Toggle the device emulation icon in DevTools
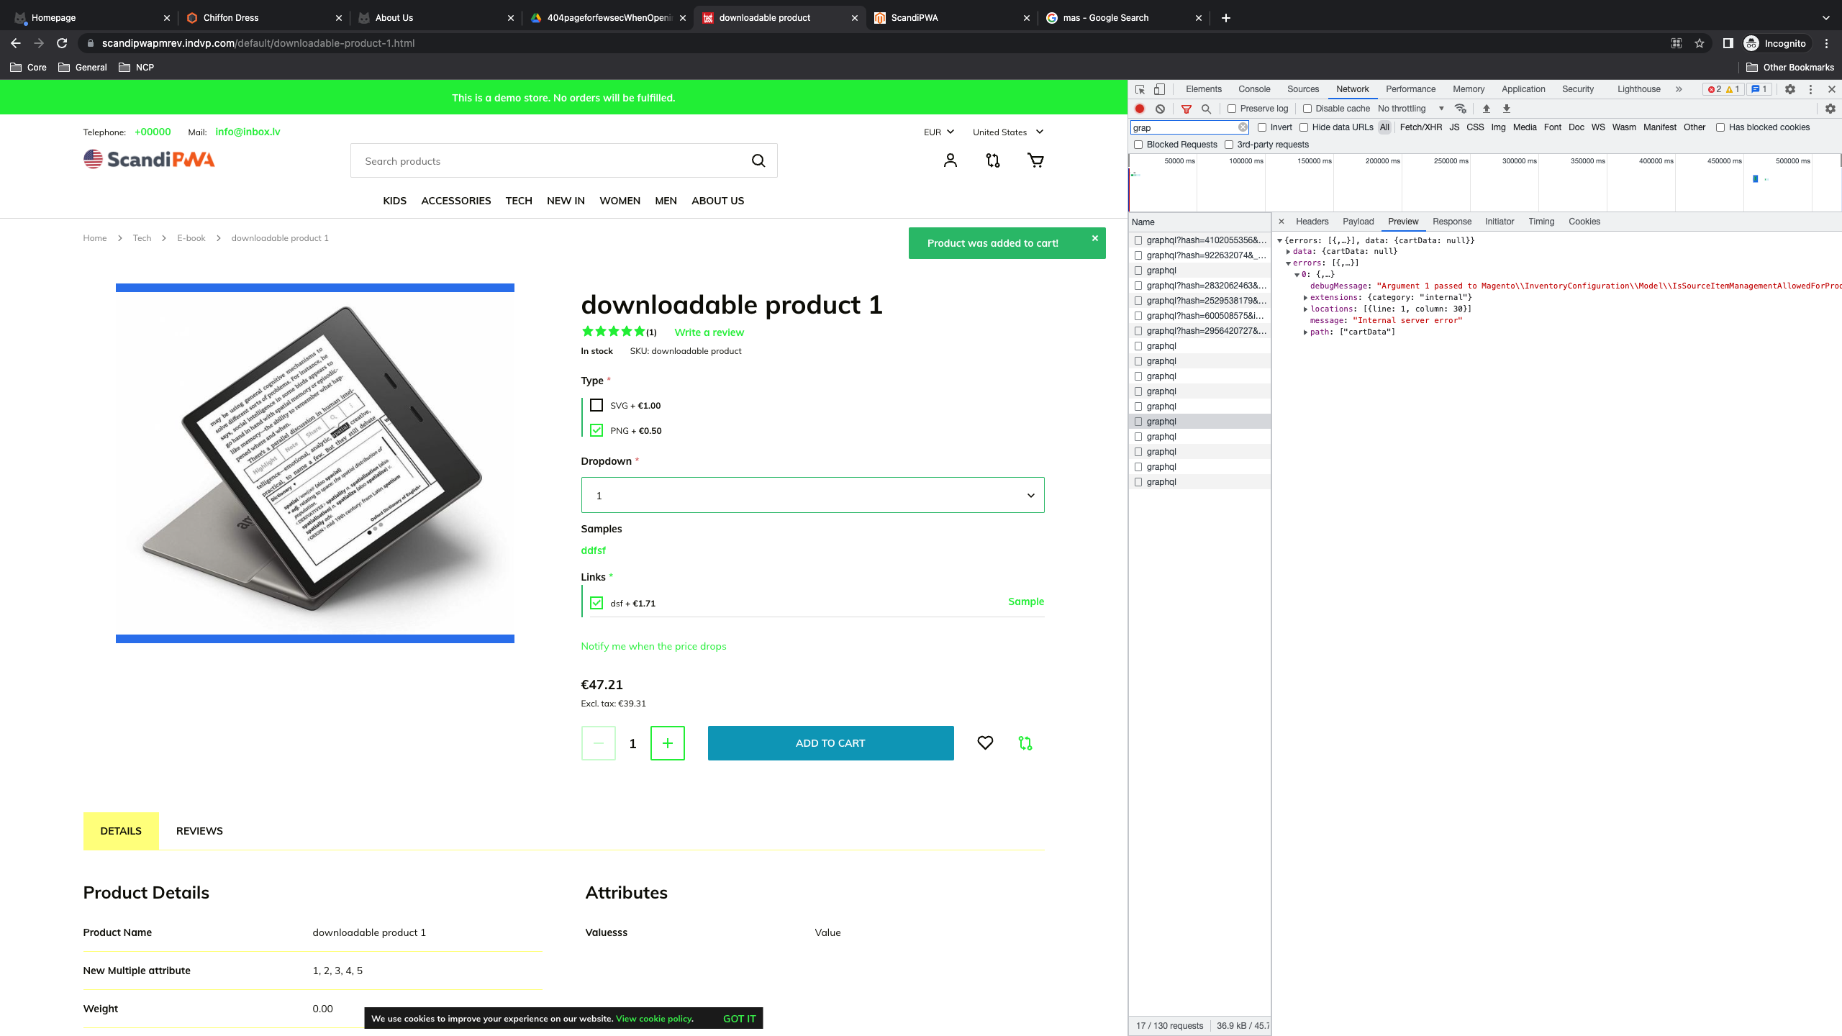The width and height of the screenshot is (1842, 1036). pos(1158,88)
